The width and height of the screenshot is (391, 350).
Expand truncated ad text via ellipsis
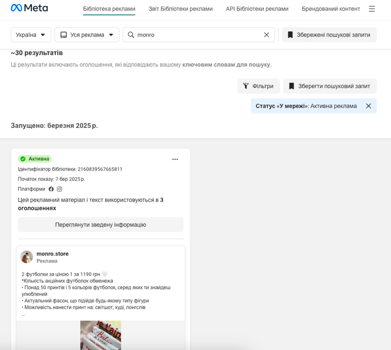(23, 315)
